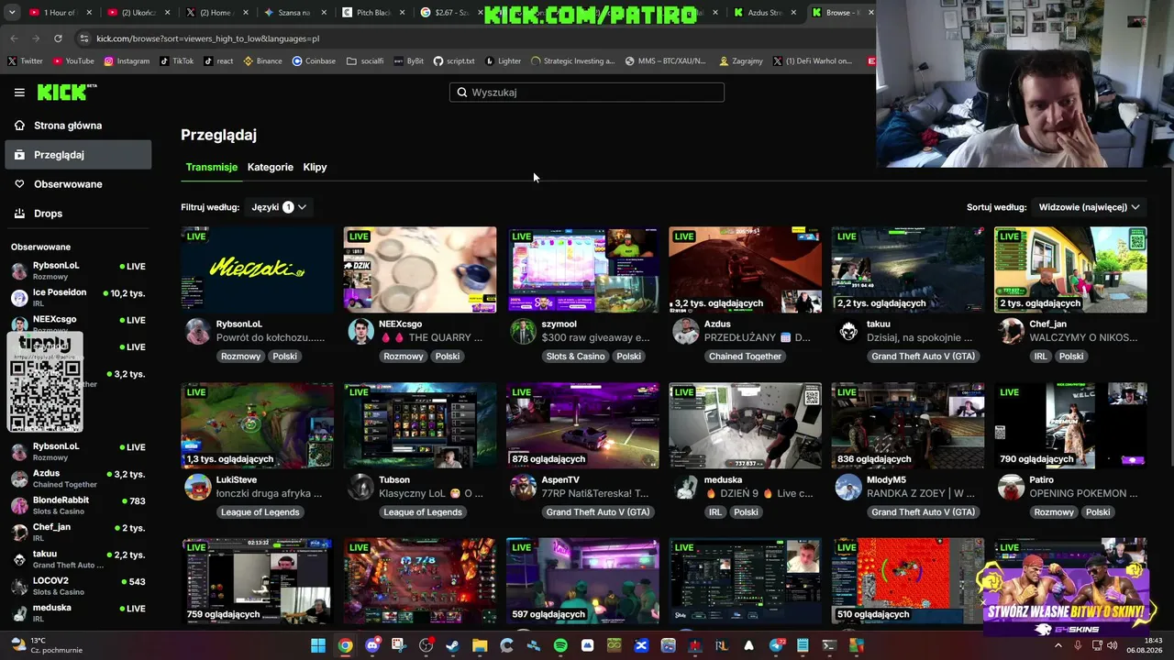Open szymool slots stream thumbnail

582,269
